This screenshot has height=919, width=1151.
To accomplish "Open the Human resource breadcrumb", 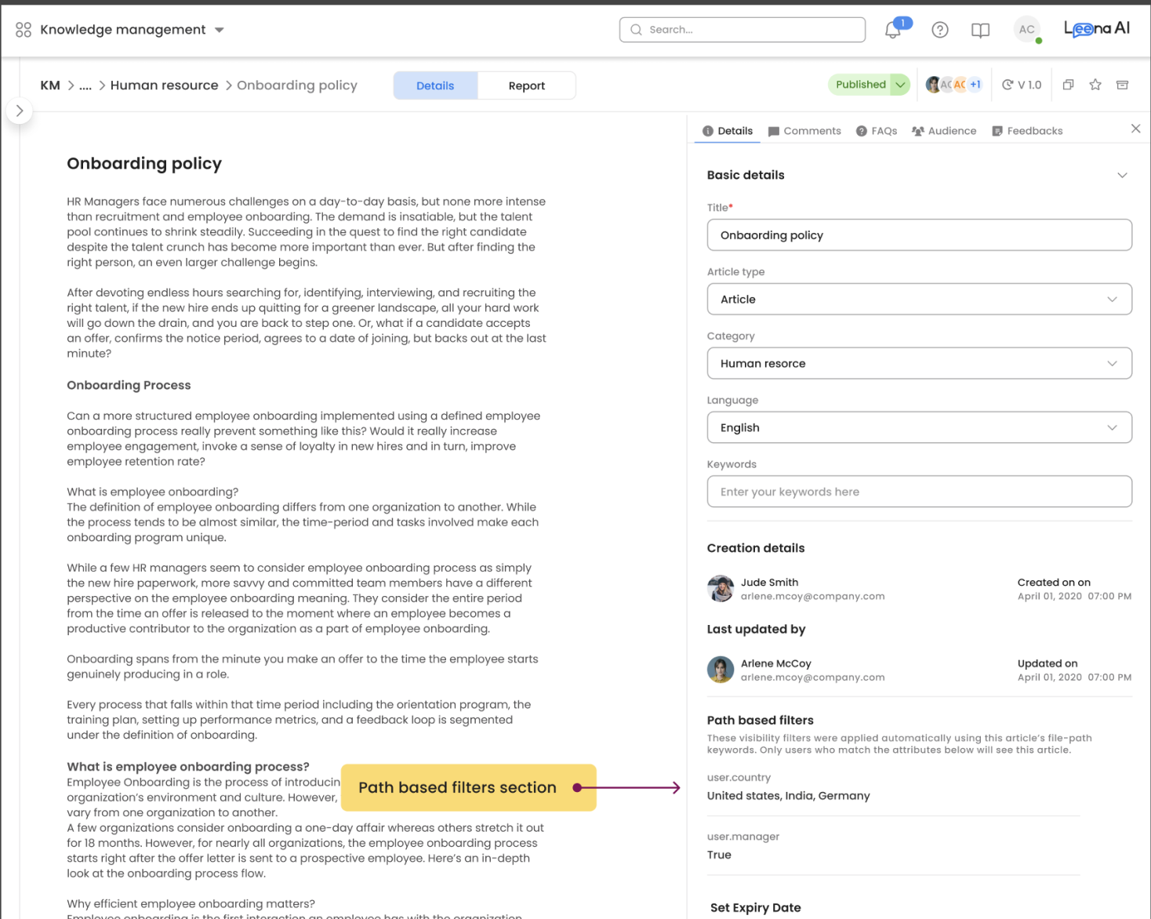I will (x=164, y=85).
